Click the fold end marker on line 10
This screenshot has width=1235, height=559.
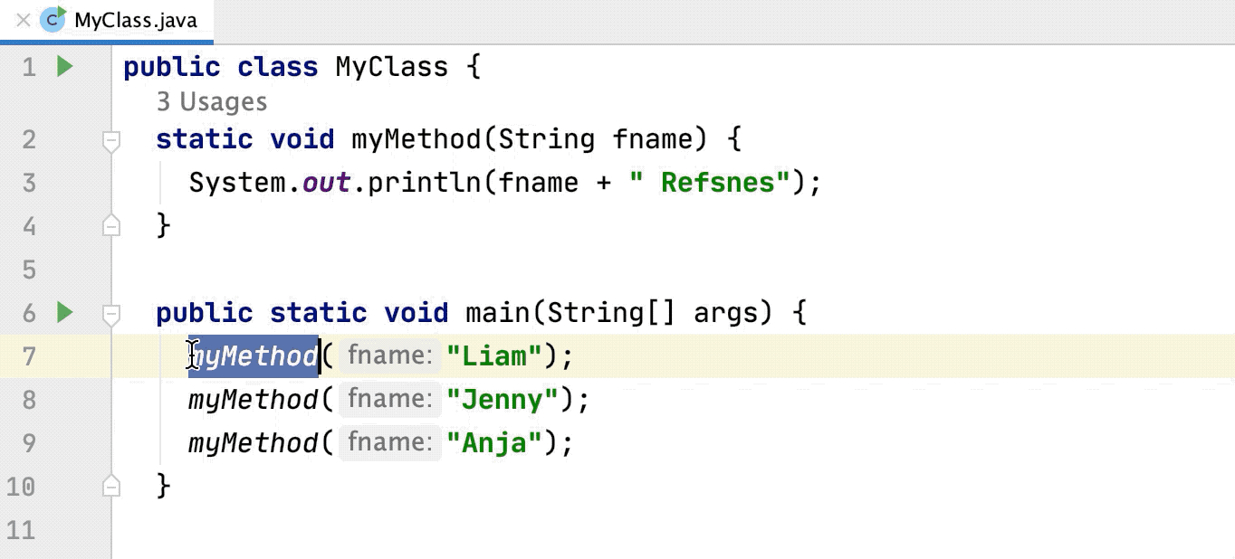(x=111, y=486)
